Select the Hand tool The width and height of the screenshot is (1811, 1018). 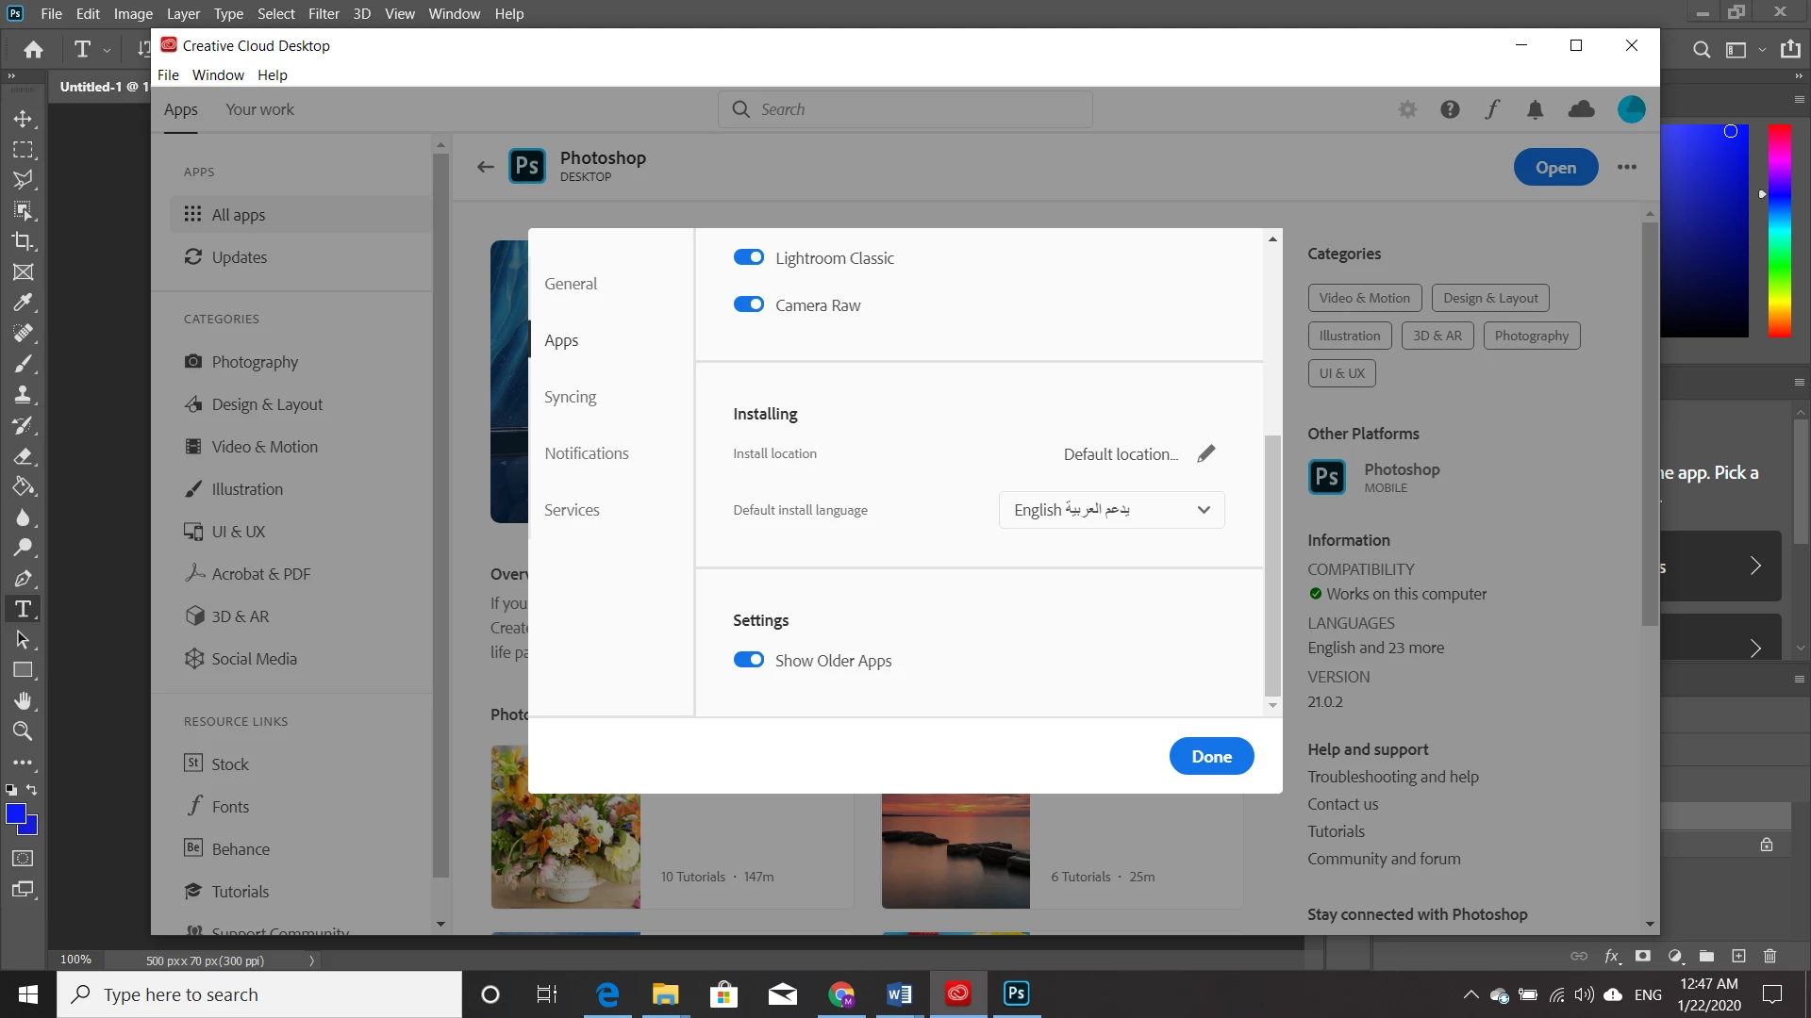pyautogui.click(x=23, y=700)
